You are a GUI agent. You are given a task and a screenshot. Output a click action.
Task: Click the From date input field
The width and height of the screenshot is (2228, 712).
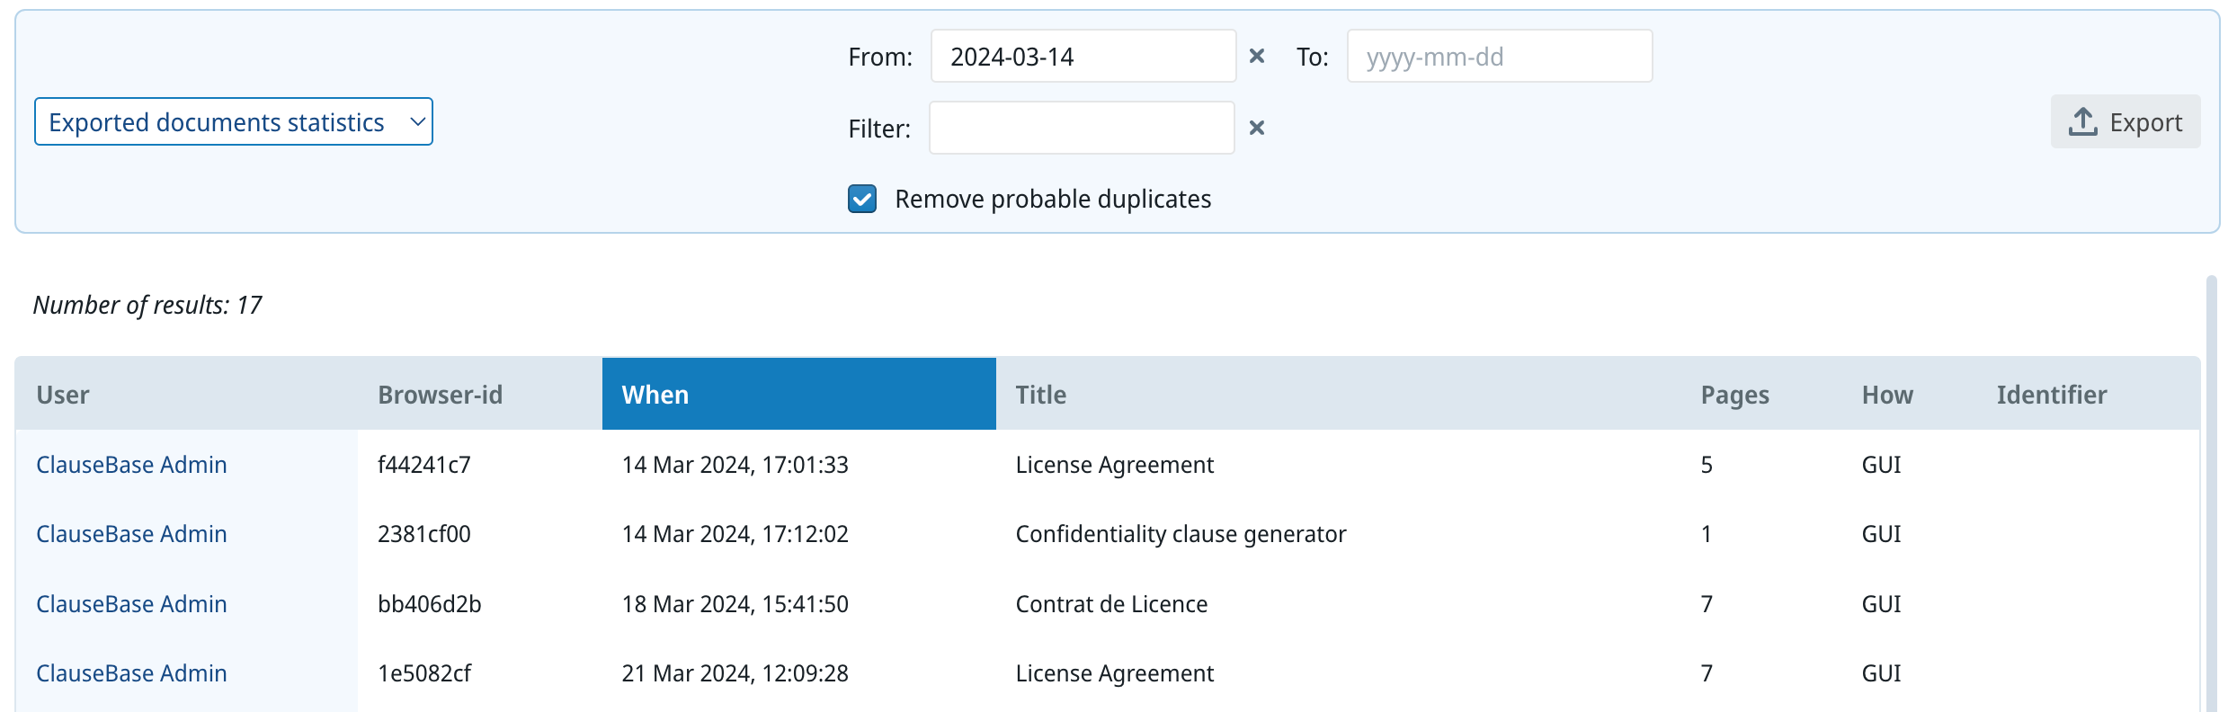(x=1083, y=57)
